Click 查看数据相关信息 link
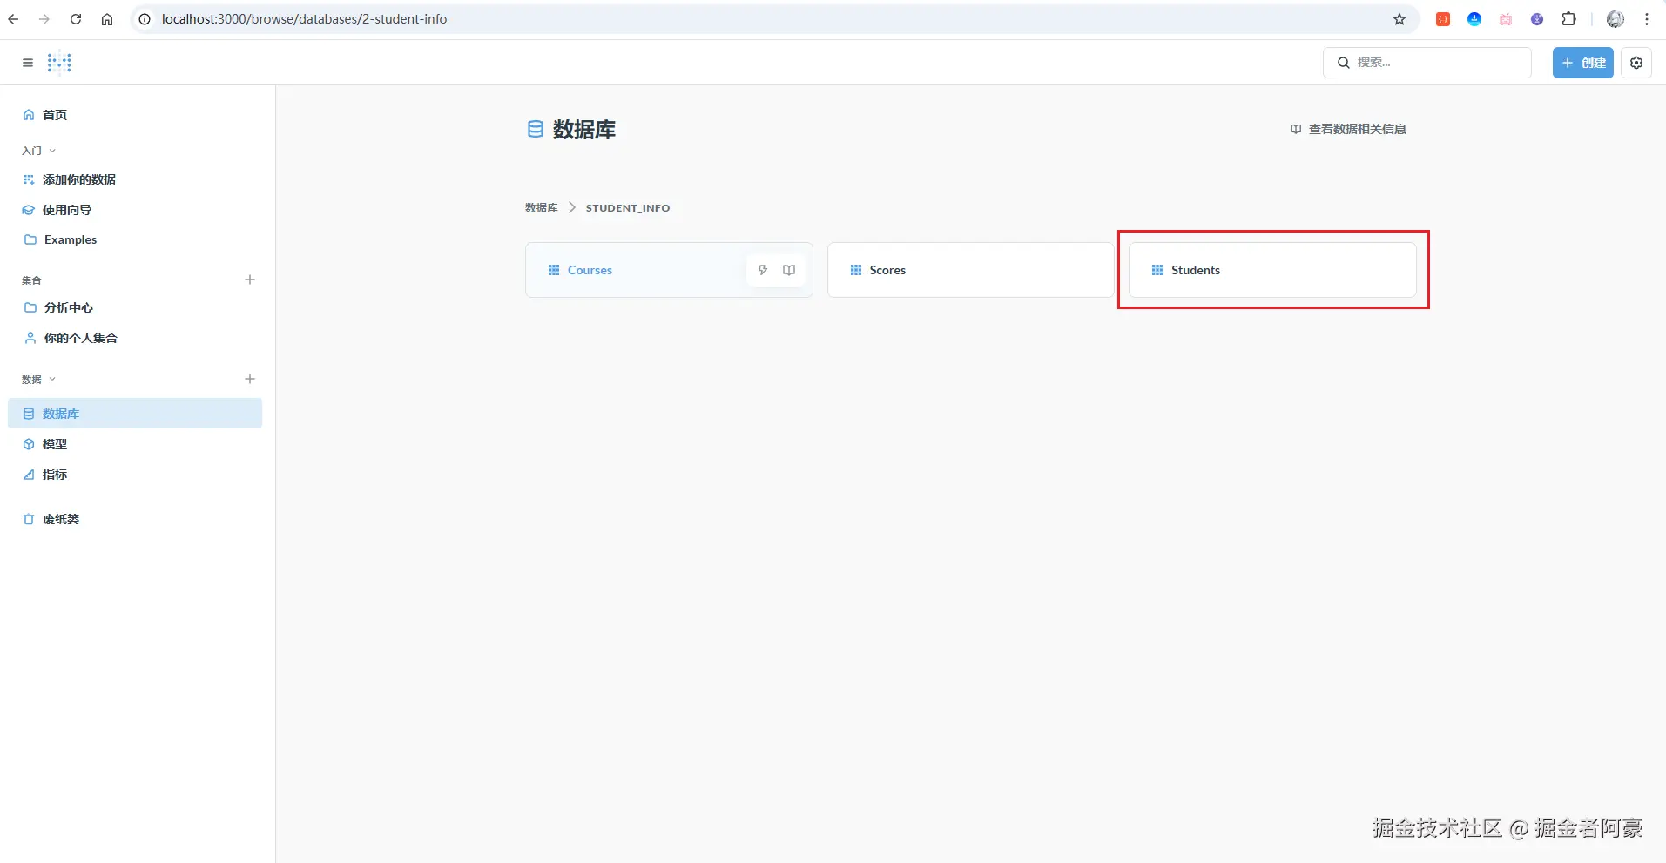1666x863 pixels. [x=1348, y=129]
